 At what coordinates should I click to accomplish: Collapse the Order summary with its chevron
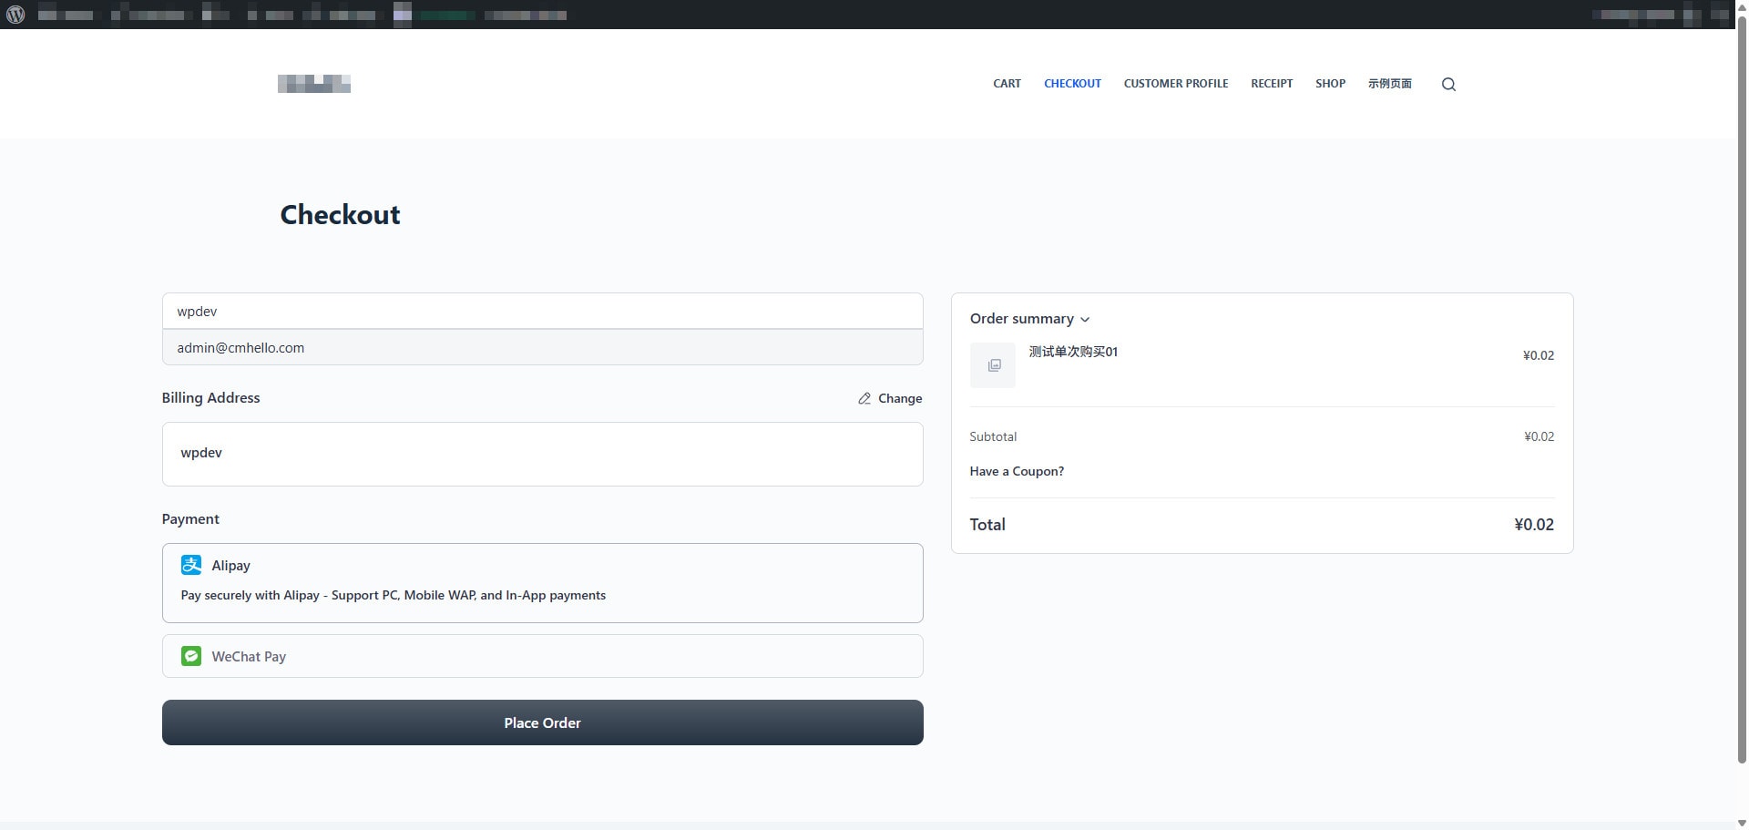pos(1086,320)
